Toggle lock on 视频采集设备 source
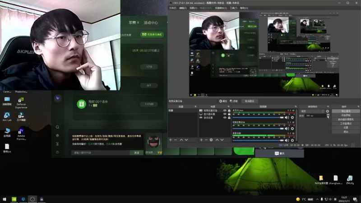 [x=229, y=111]
